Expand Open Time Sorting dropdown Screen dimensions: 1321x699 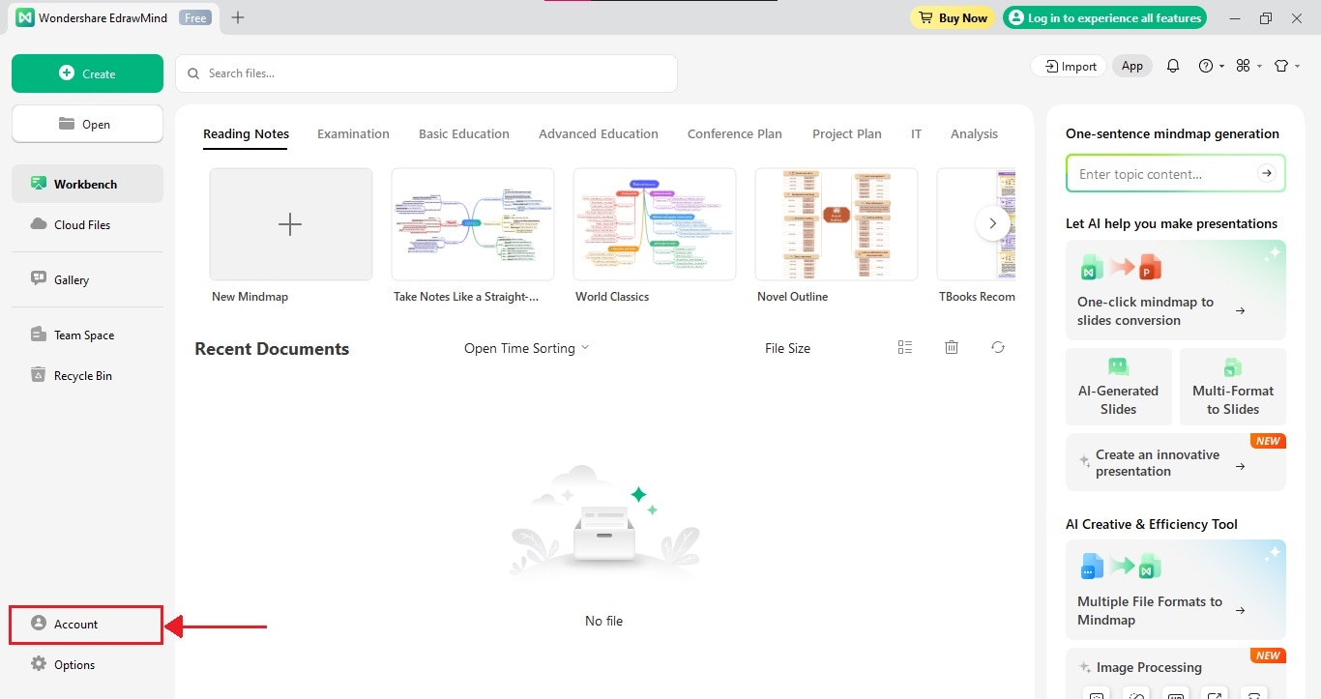click(x=526, y=348)
